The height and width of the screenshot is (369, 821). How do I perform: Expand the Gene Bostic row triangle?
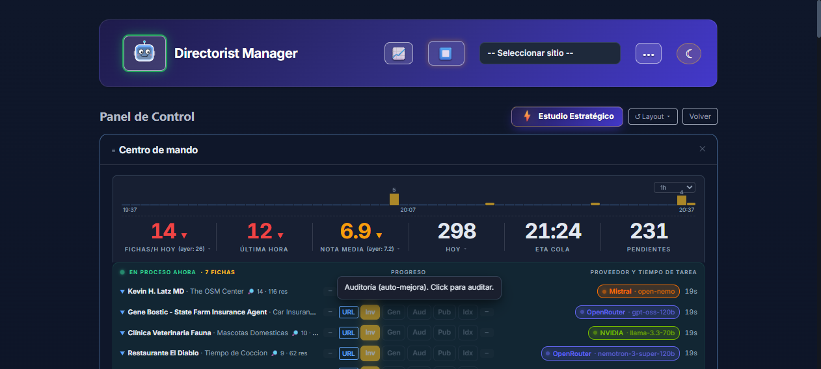[122, 312]
